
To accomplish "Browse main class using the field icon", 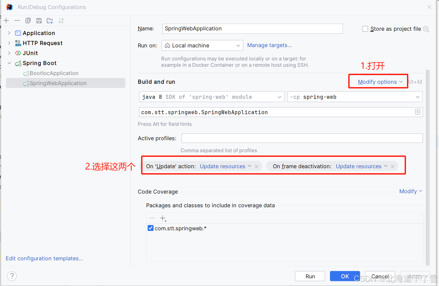I will pos(417,112).
